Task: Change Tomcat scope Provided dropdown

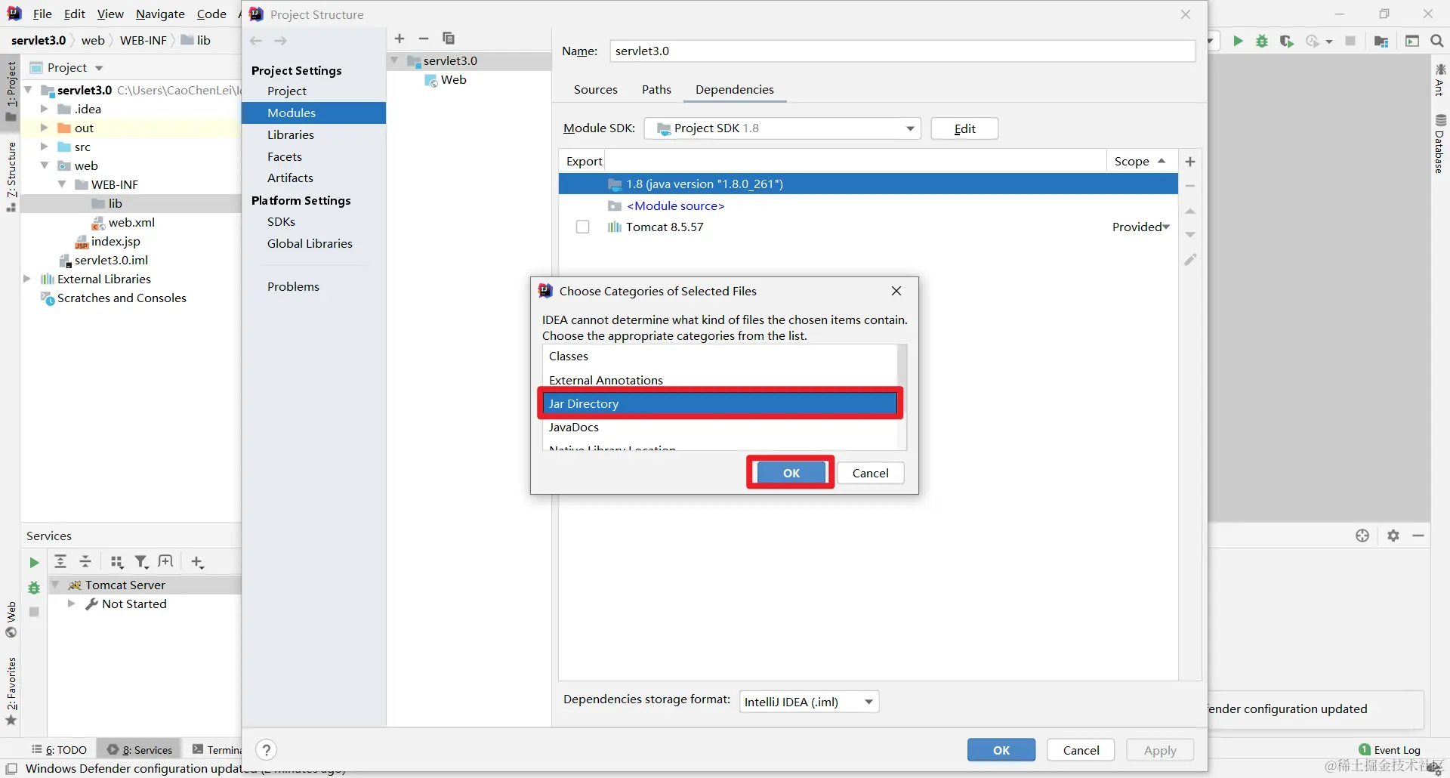Action: coord(1140,227)
